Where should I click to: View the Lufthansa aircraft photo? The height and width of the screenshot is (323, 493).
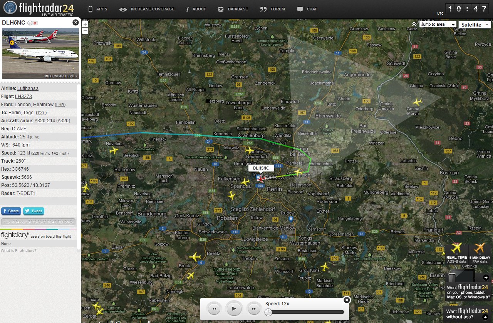pos(40,53)
